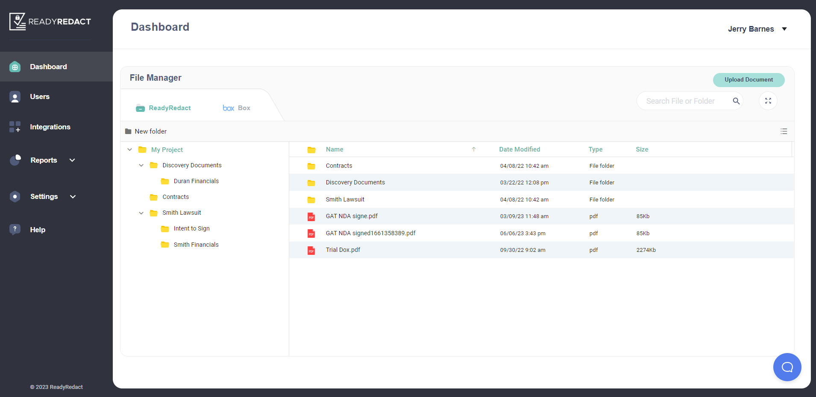Select the ReadyRedact storage tab

click(163, 108)
